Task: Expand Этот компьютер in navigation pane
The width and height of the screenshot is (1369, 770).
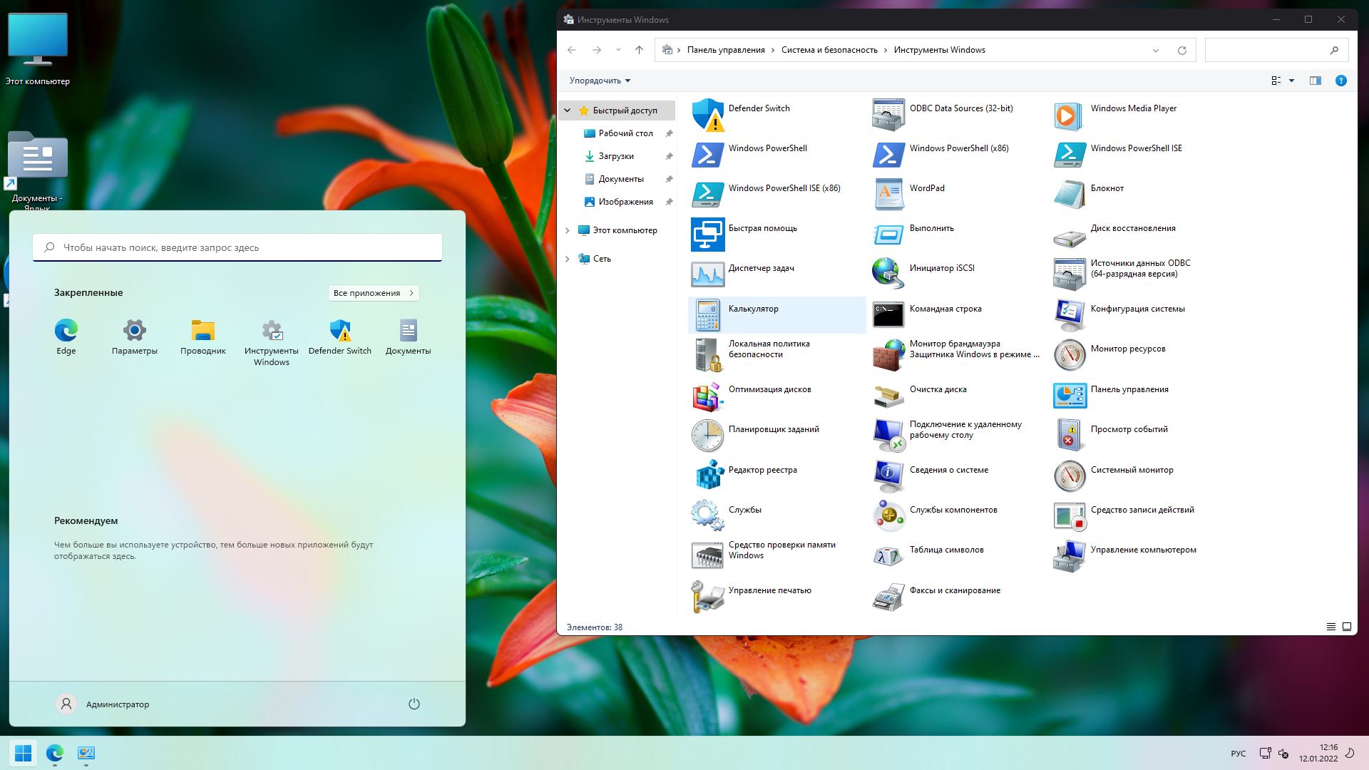Action: pos(568,230)
